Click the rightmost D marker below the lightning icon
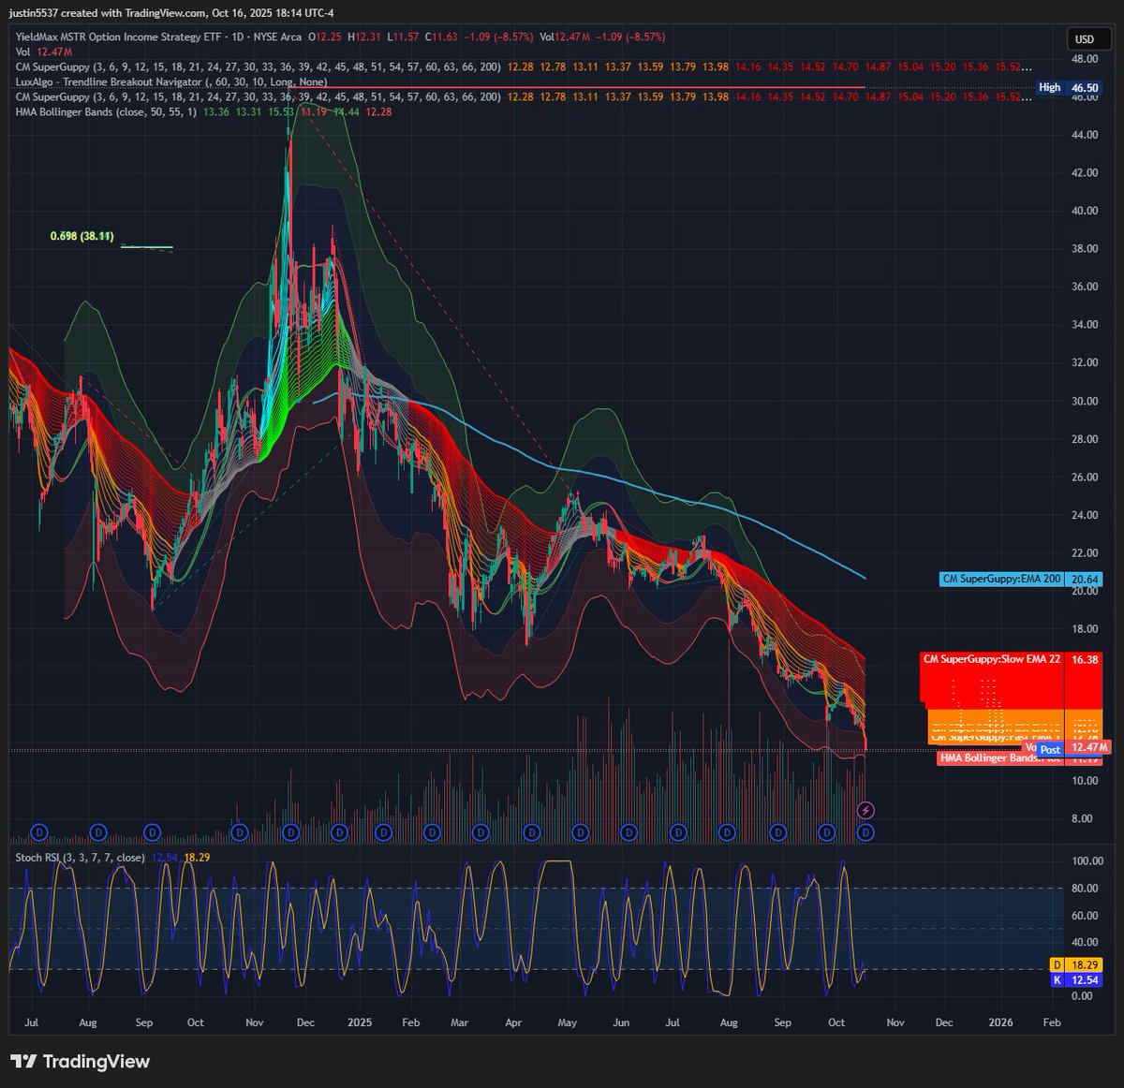 (866, 831)
